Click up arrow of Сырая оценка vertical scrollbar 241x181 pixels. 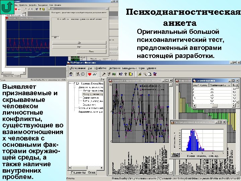point(237,85)
